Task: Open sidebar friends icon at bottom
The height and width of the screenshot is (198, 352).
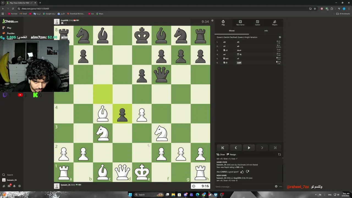Action: pos(4,186)
